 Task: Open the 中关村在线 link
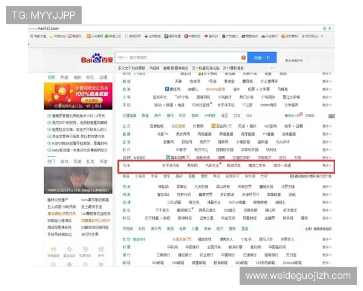[x=201, y=105]
